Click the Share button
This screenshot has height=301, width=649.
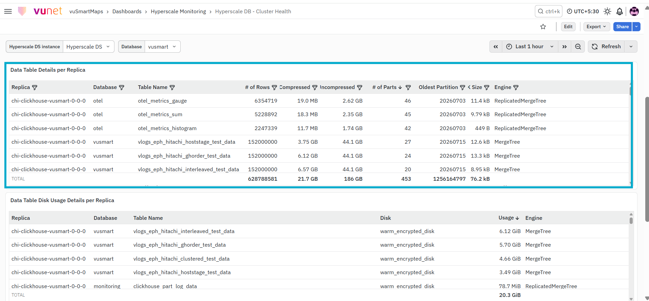(622, 26)
